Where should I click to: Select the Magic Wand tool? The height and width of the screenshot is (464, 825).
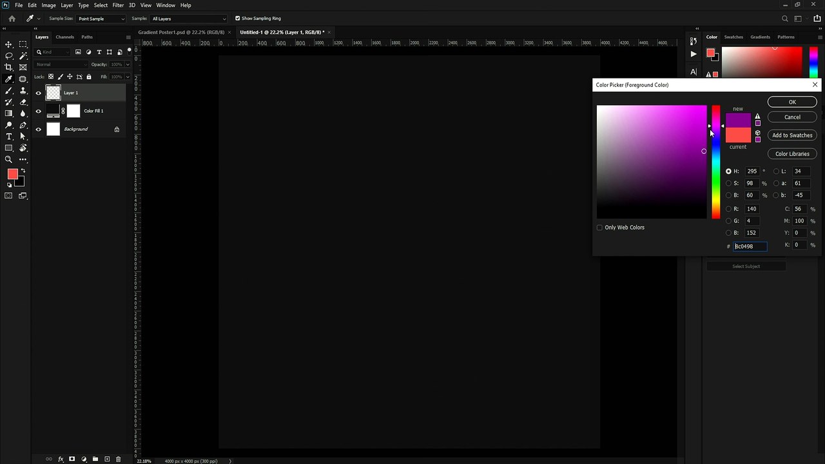pos(23,56)
